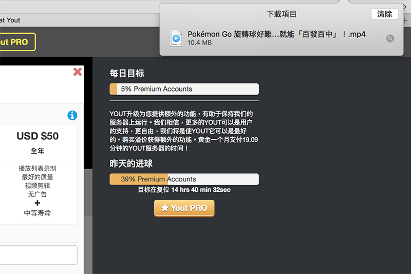Image resolution: width=411 pixels, height=274 pixels.
Task: Click the 全年 plan label
Action: 38,151
